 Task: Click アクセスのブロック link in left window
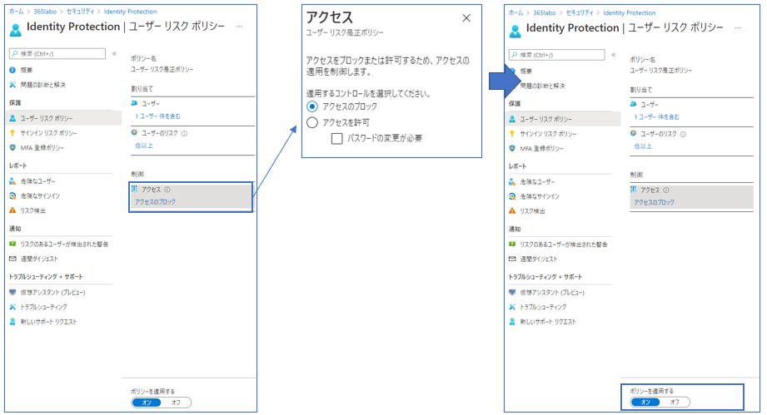155,201
